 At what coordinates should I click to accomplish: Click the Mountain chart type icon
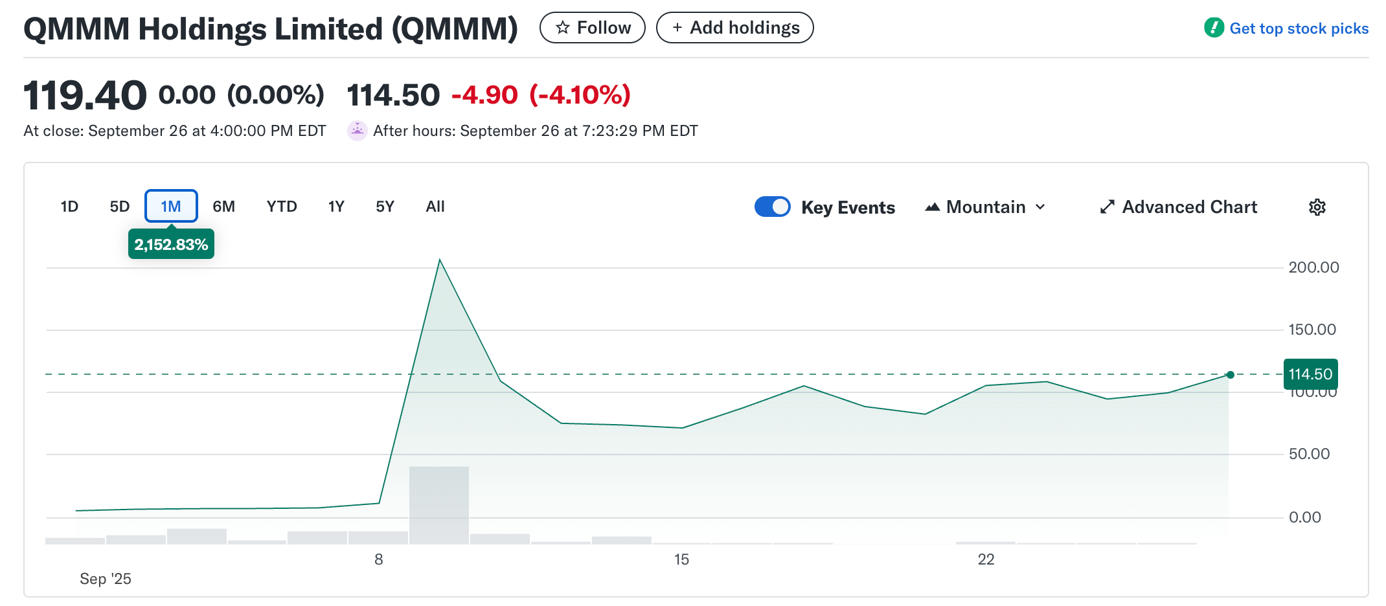click(932, 207)
